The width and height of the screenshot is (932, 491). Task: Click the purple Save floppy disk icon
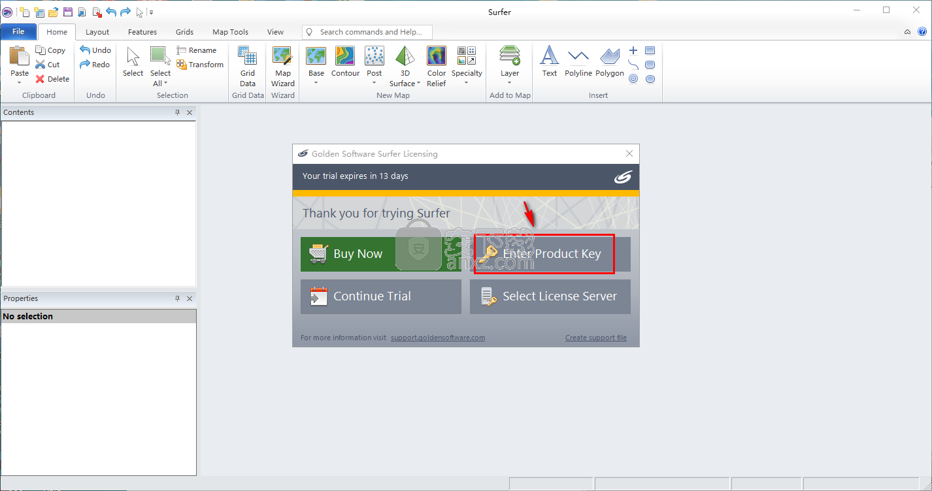[x=68, y=12]
